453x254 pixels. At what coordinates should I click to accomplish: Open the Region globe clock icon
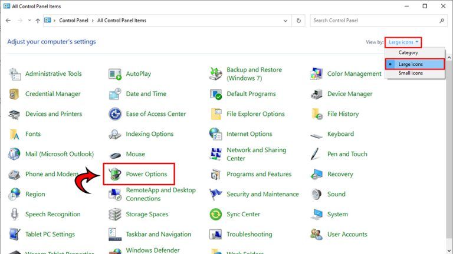pos(14,194)
